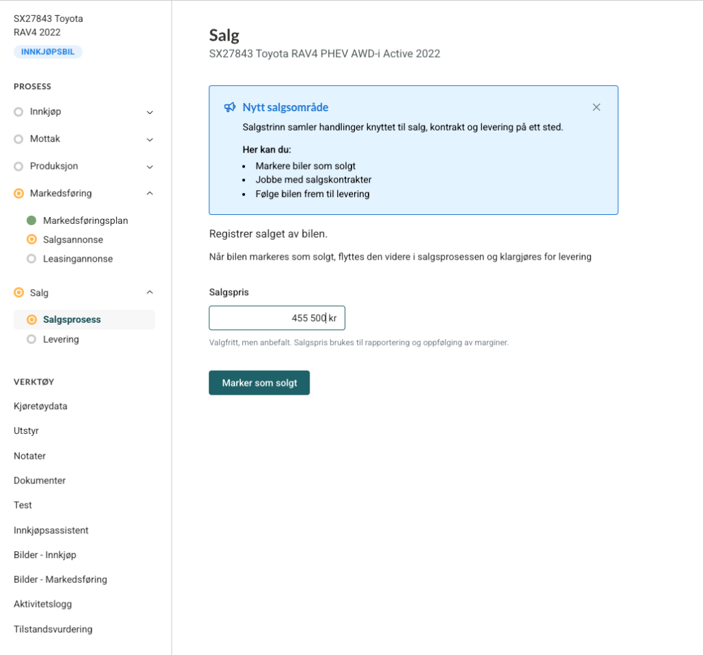Click the Leasingannonse empty status circle
Screen dimensions: 703x655
[x=31, y=259]
